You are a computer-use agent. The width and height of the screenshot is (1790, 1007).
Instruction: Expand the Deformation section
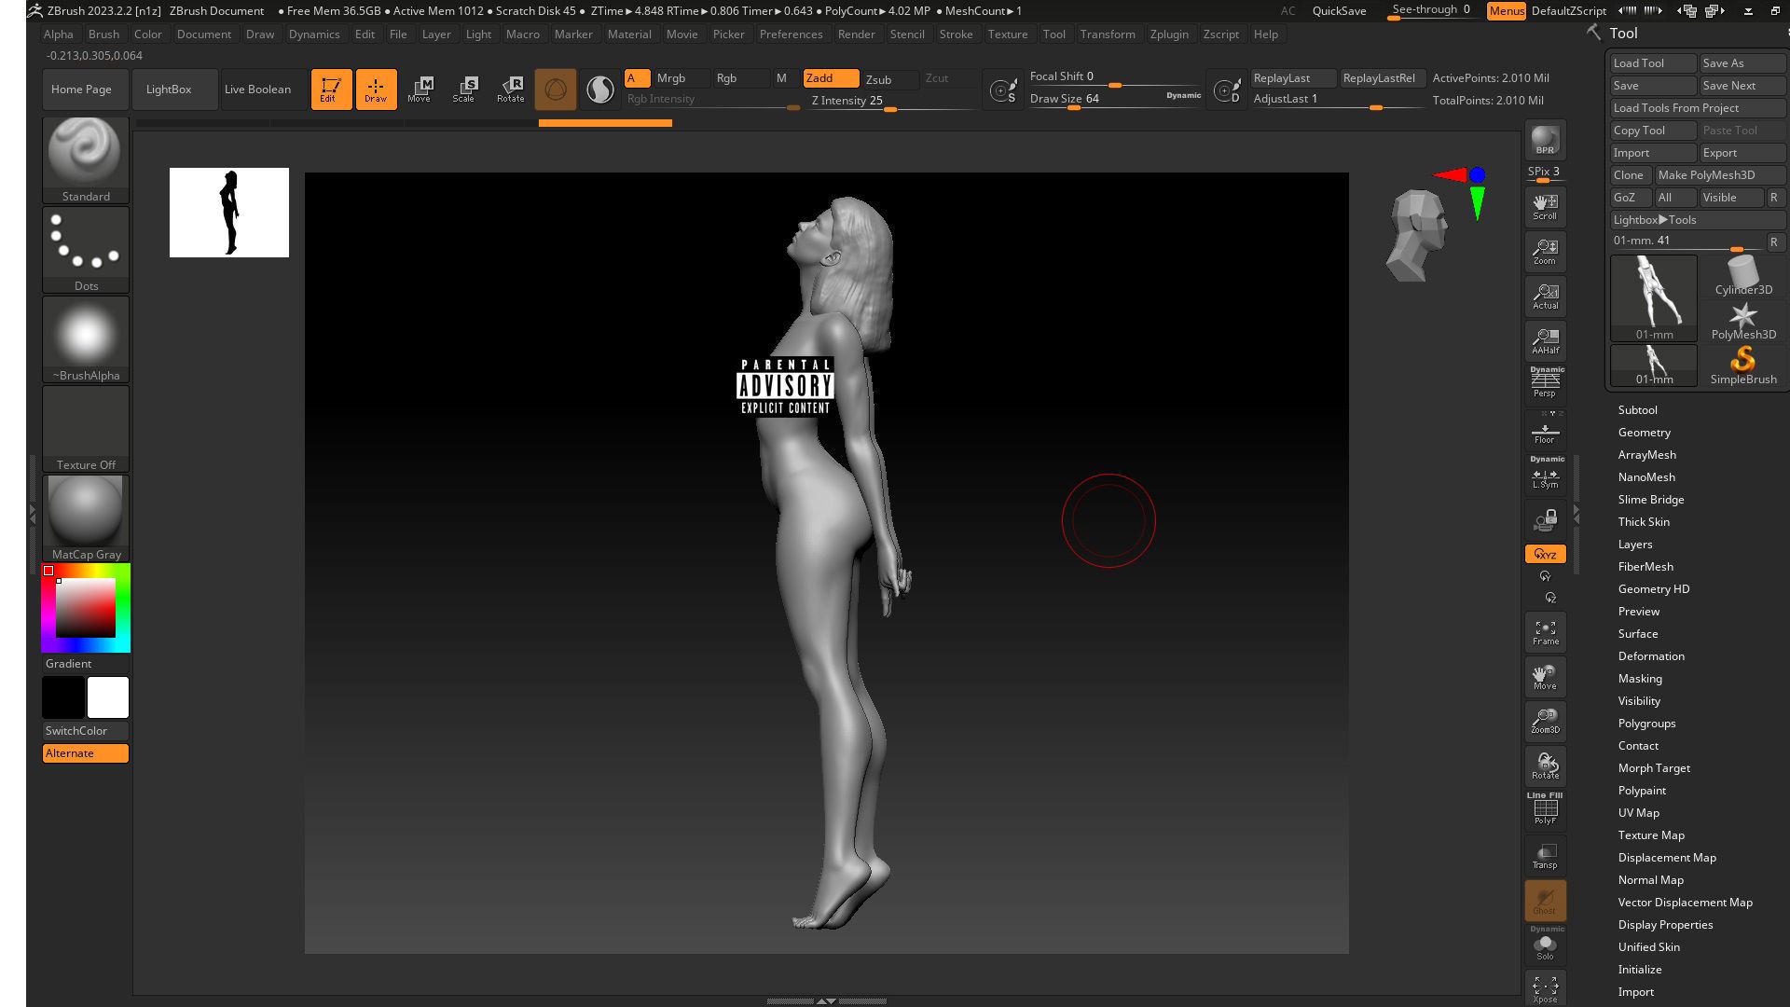pyautogui.click(x=1650, y=656)
